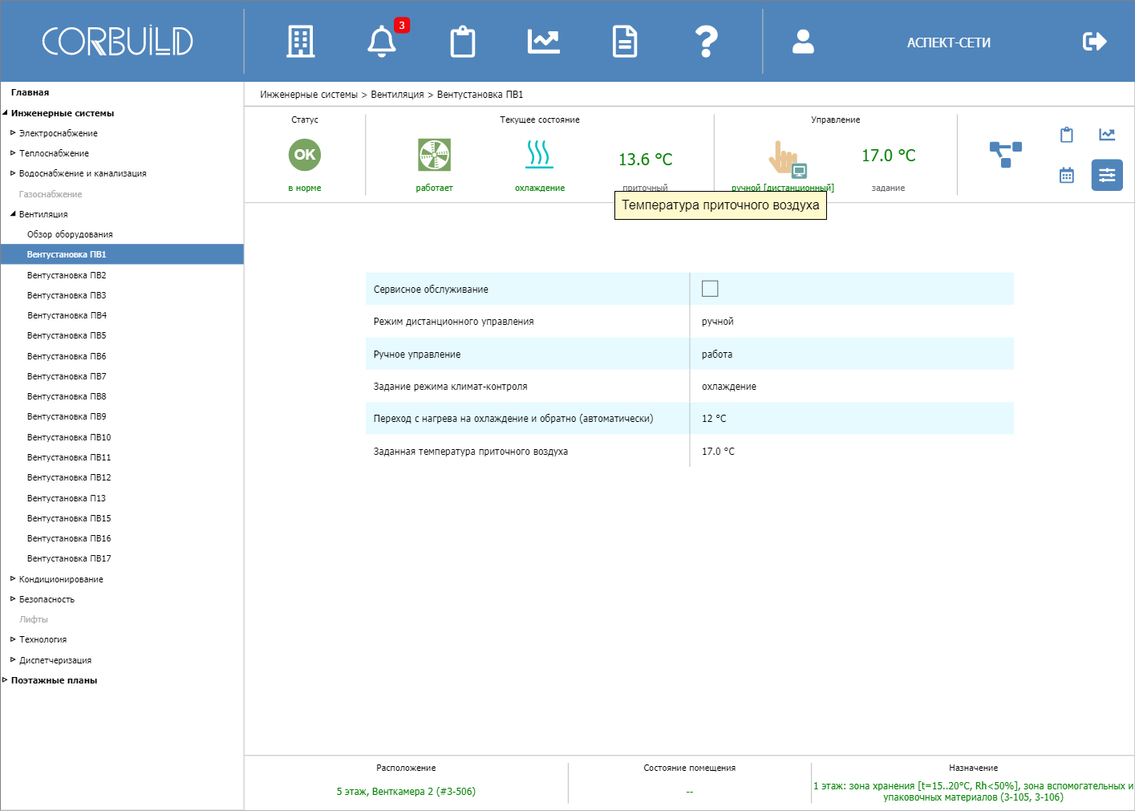Select Вентустановка ПВ12
1135x811 pixels.
coord(69,477)
